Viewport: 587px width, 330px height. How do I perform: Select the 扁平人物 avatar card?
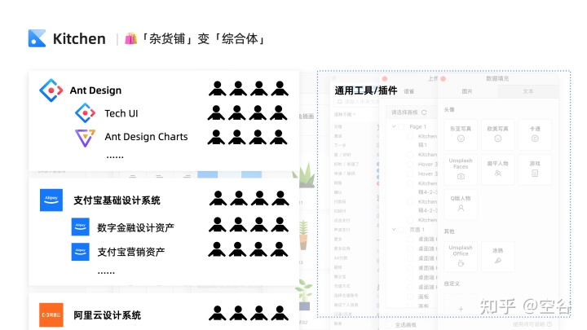click(497, 169)
